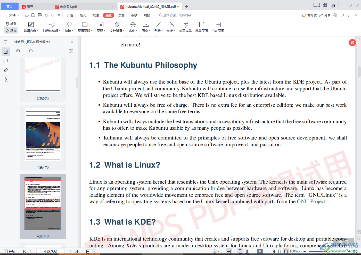
Task: Click the Erase (擦除) tool icon
Action: pos(69,24)
